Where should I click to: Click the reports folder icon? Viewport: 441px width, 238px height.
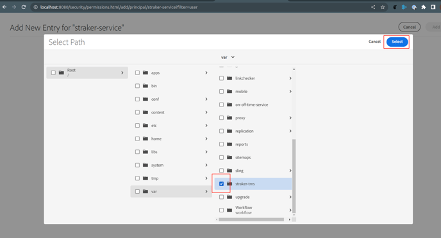click(229, 144)
